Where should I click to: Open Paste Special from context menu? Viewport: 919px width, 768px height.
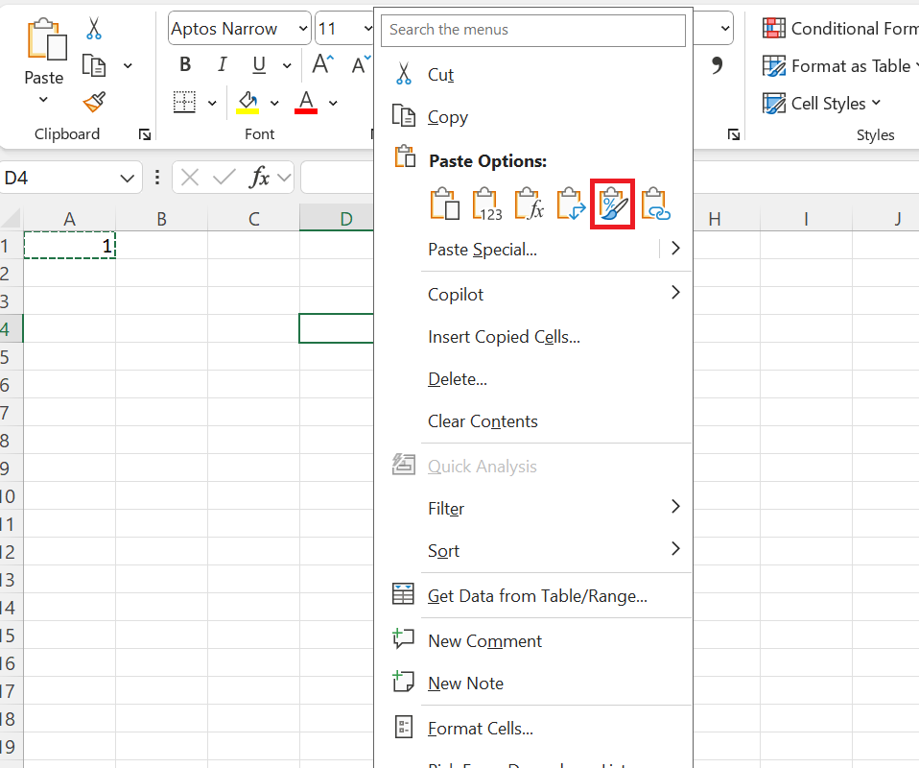[483, 250]
